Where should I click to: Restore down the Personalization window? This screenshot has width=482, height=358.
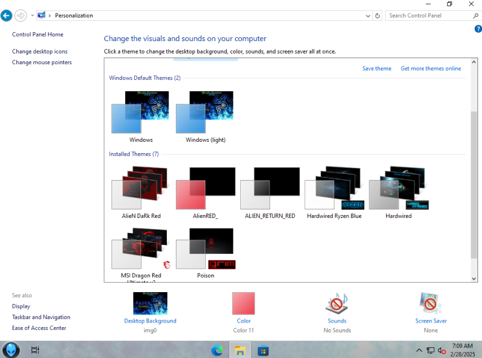pyautogui.click(x=449, y=4)
